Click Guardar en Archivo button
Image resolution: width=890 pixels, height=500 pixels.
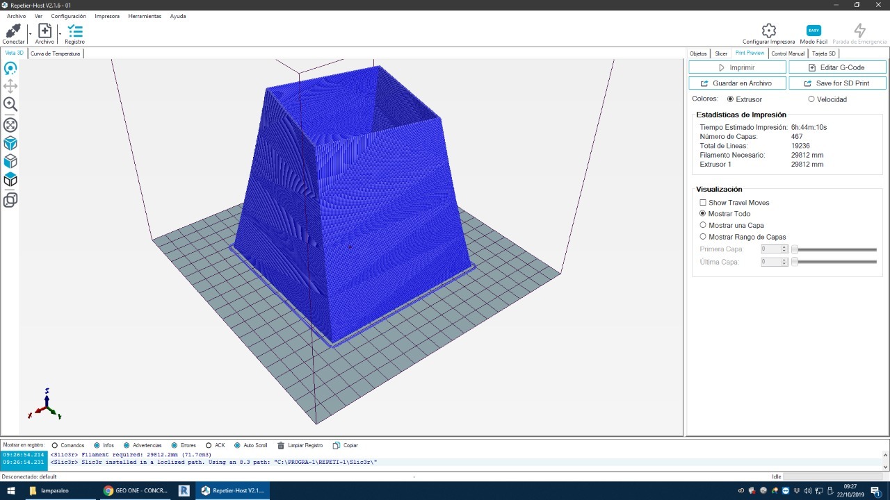coord(737,83)
